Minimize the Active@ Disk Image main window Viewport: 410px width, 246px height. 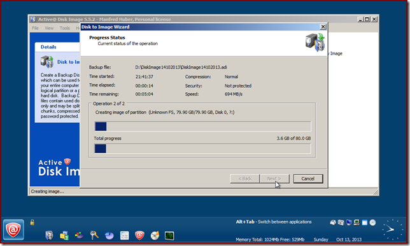(x=360, y=19)
